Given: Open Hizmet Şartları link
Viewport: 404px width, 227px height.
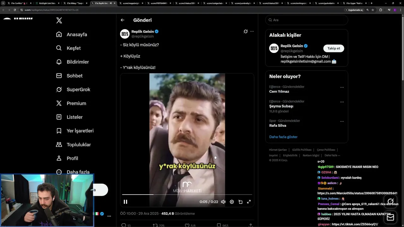Looking at the screenshot, I should tap(278, 150).
